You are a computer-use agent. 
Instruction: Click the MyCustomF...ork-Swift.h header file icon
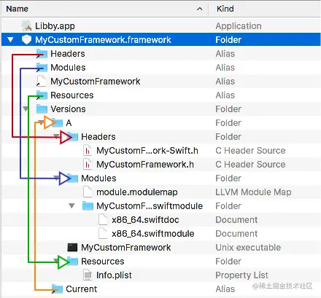pos(88,151)
